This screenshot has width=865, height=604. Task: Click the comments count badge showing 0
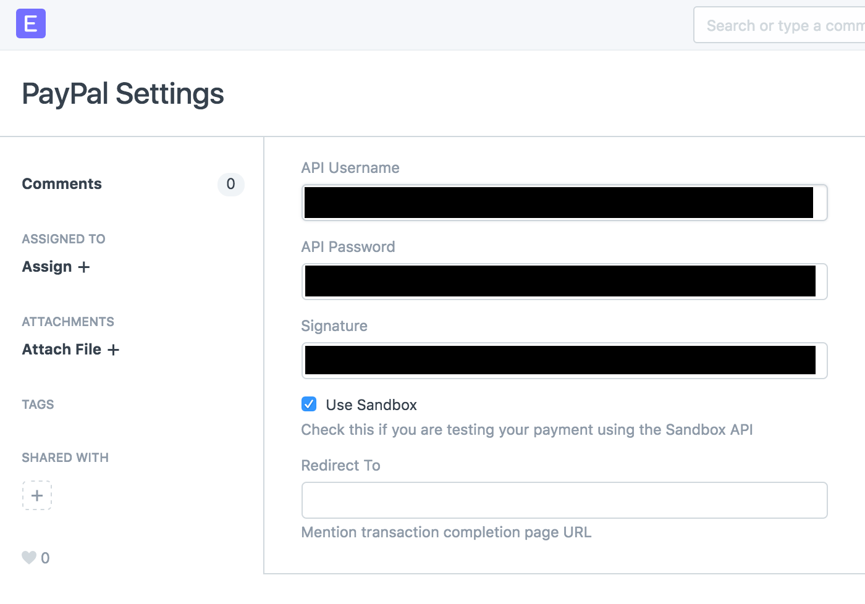tap(230, 185)
